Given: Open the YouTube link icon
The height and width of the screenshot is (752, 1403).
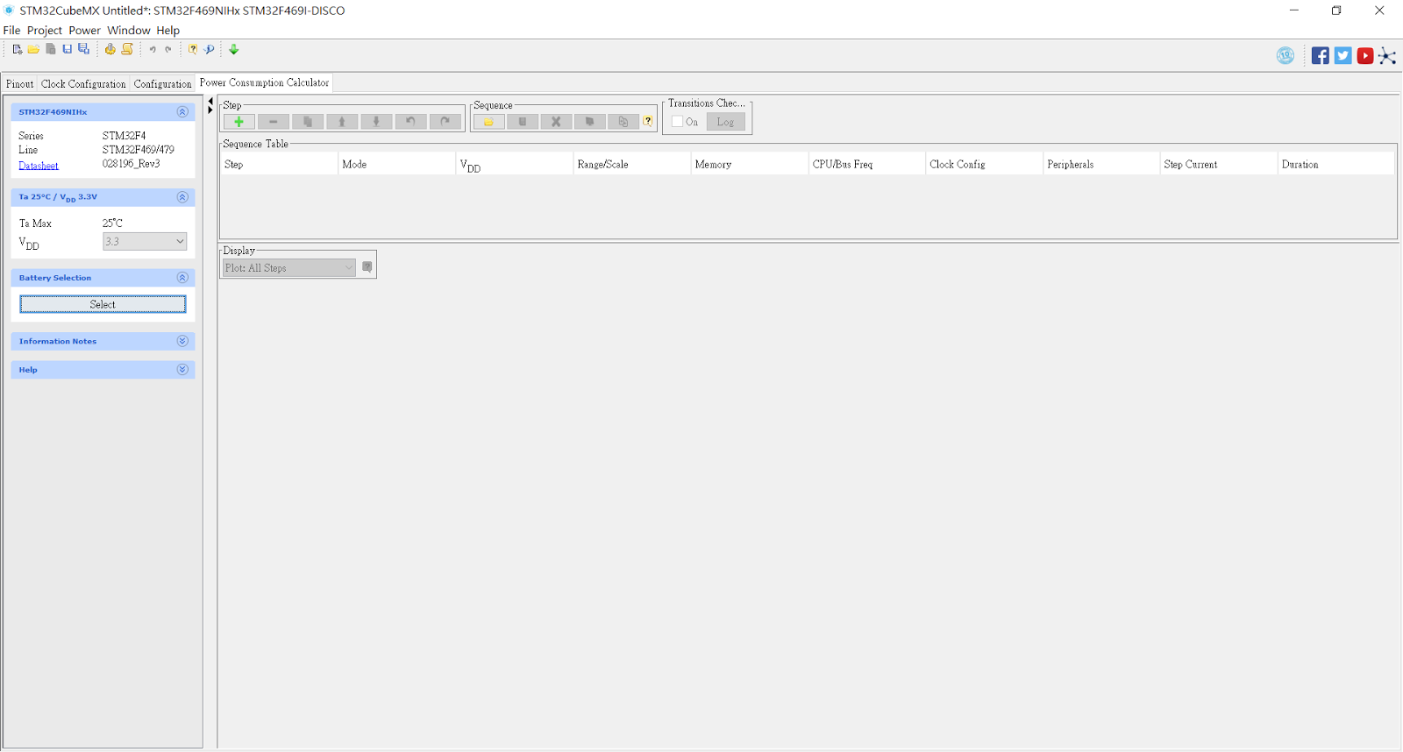Looking at the screenshot, I should click(1364, 56).
